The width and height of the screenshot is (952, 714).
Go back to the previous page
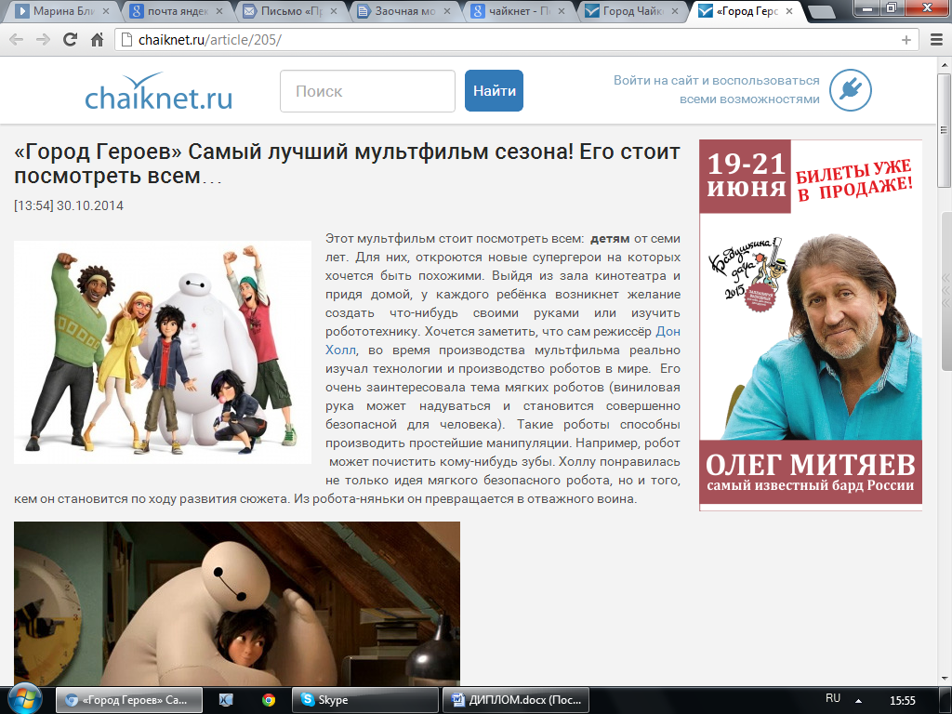click(x=17, y=40)
